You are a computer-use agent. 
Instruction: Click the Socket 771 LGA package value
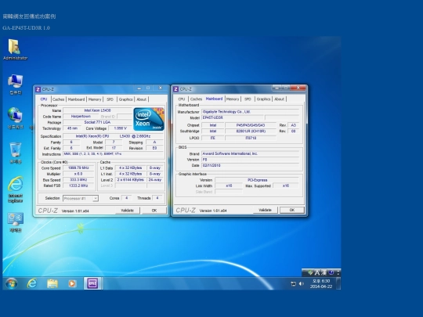pyautogui.click(x=97, y=122)
